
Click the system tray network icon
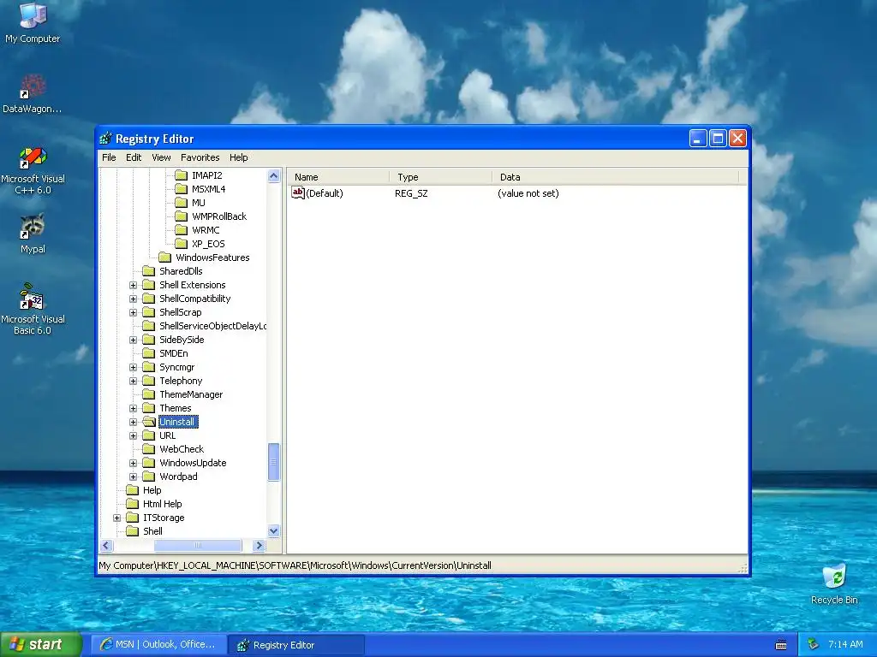coord(814,644)
